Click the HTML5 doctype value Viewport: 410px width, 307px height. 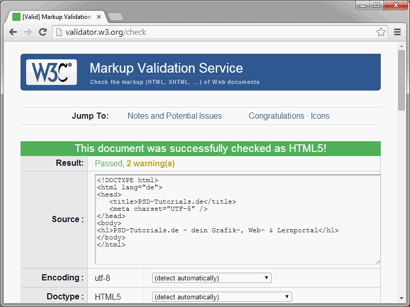pyautogui.click(x=108, y=297)
